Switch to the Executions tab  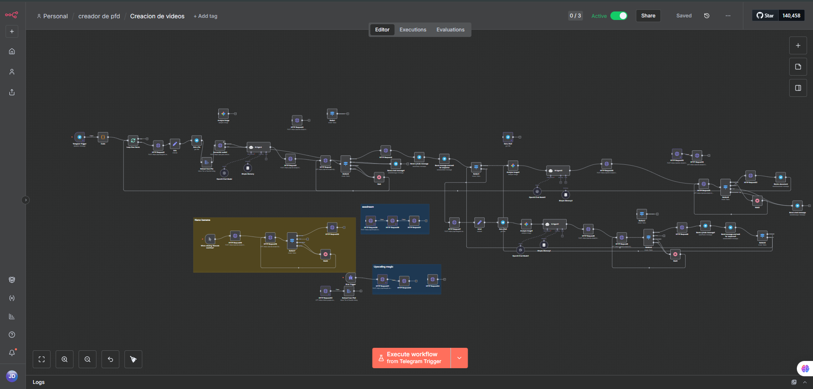click(x=412, y=30)
